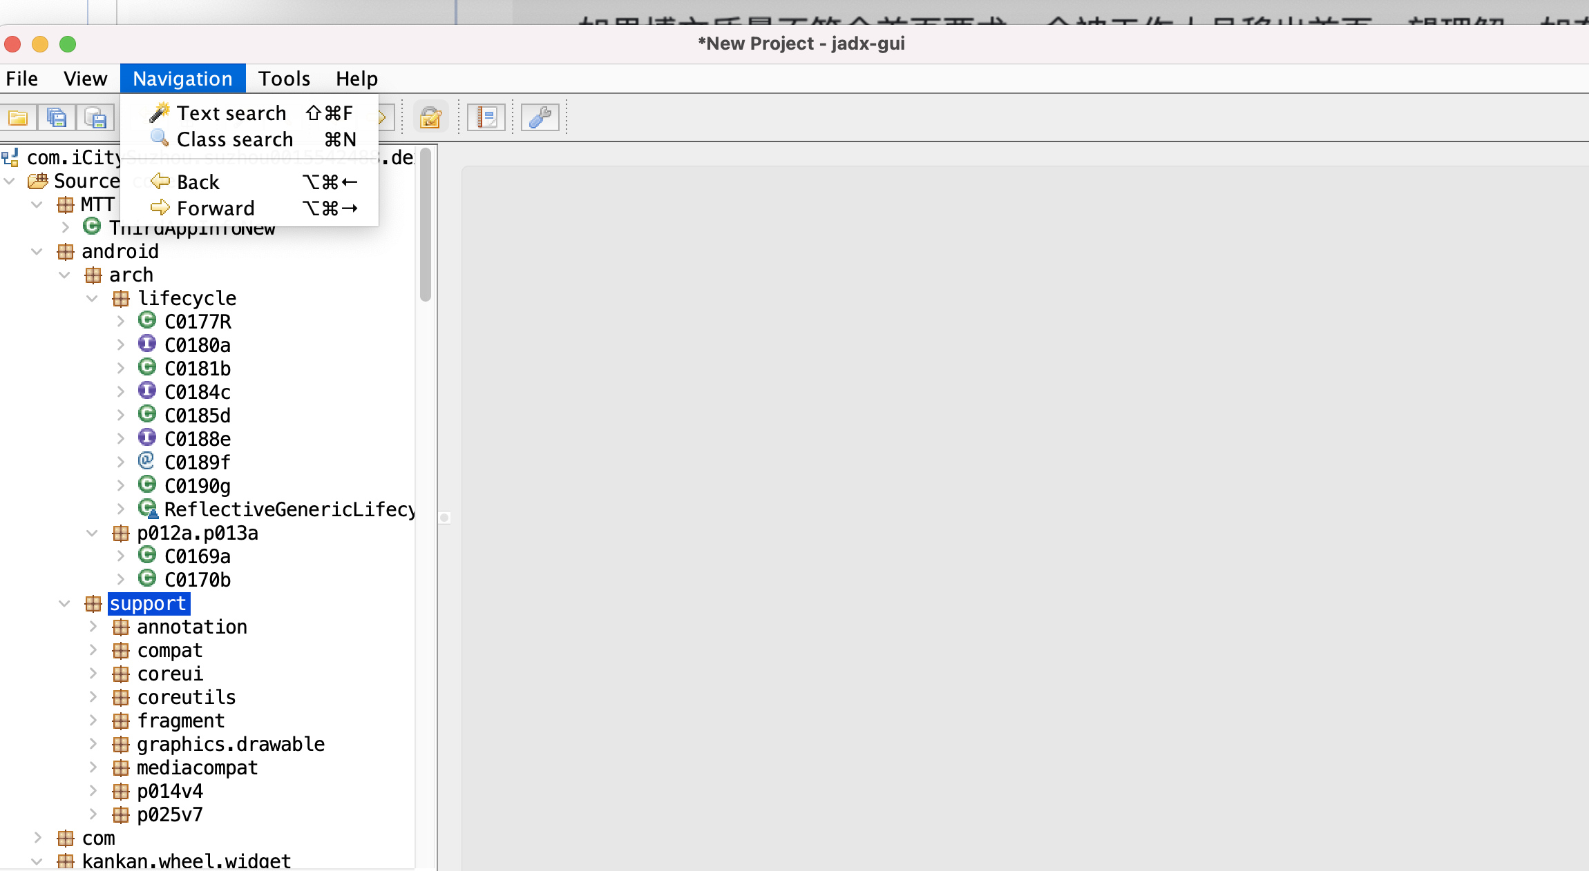Expand the p014v4 package chevron

tap(93, 790)
